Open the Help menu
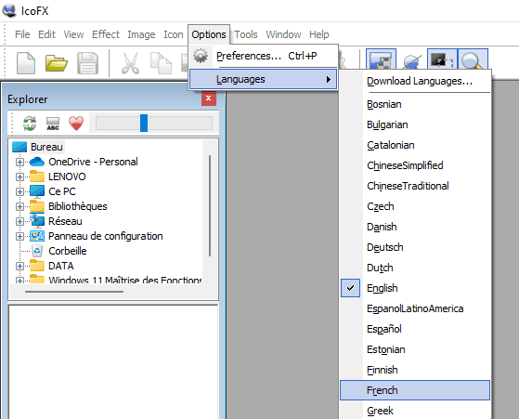519x419 pixels. 319,34
